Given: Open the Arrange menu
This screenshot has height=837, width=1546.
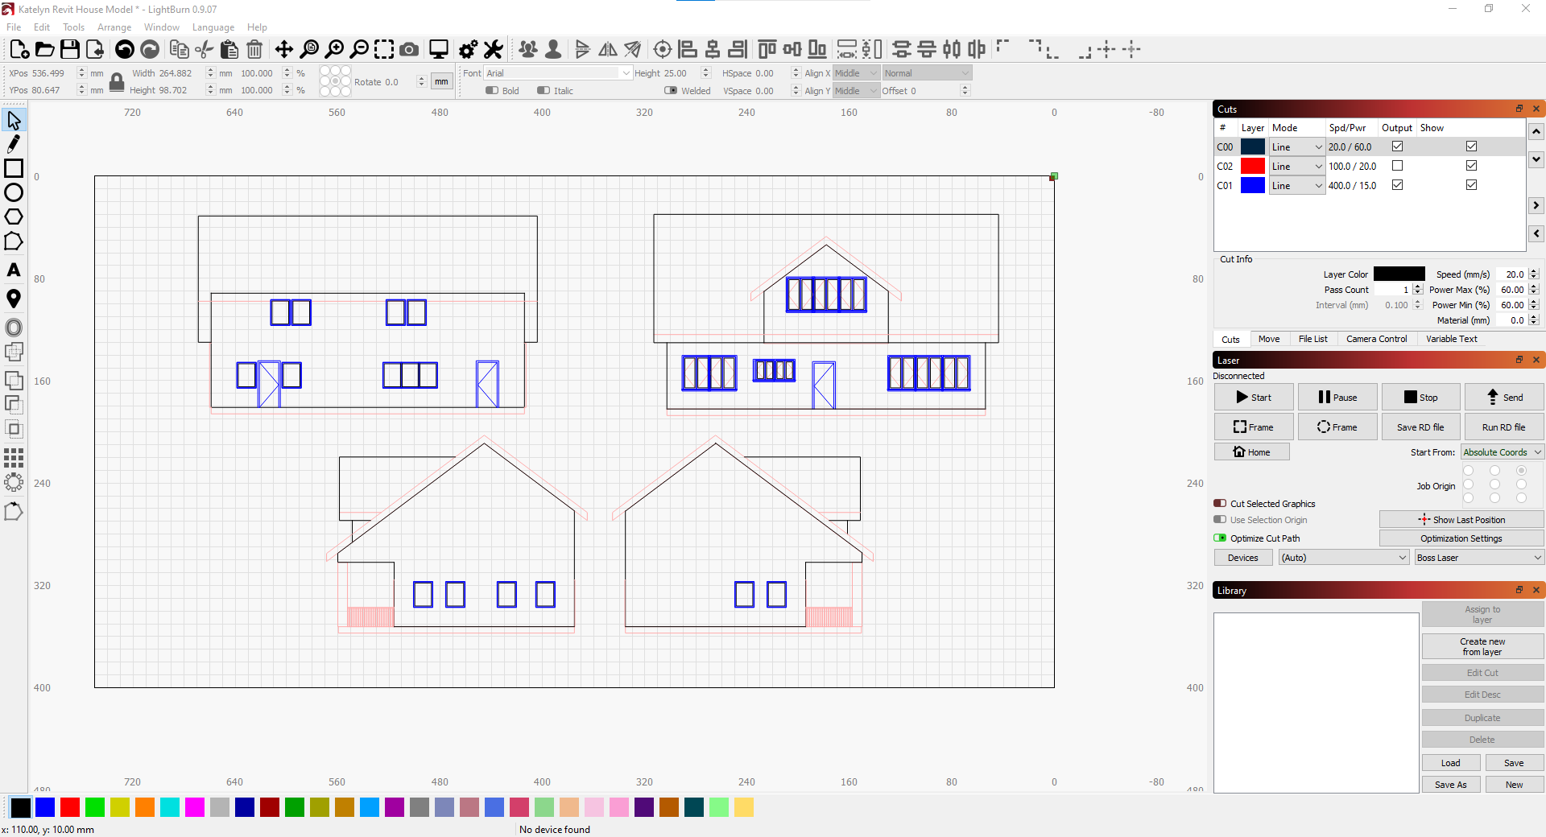Looking at the screenshot, I should [x=114, y=27].
